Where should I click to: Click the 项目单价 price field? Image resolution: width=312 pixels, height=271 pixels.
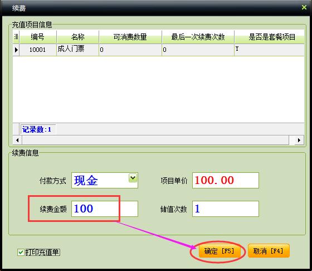pyautogui.click(x=226, y=181)
